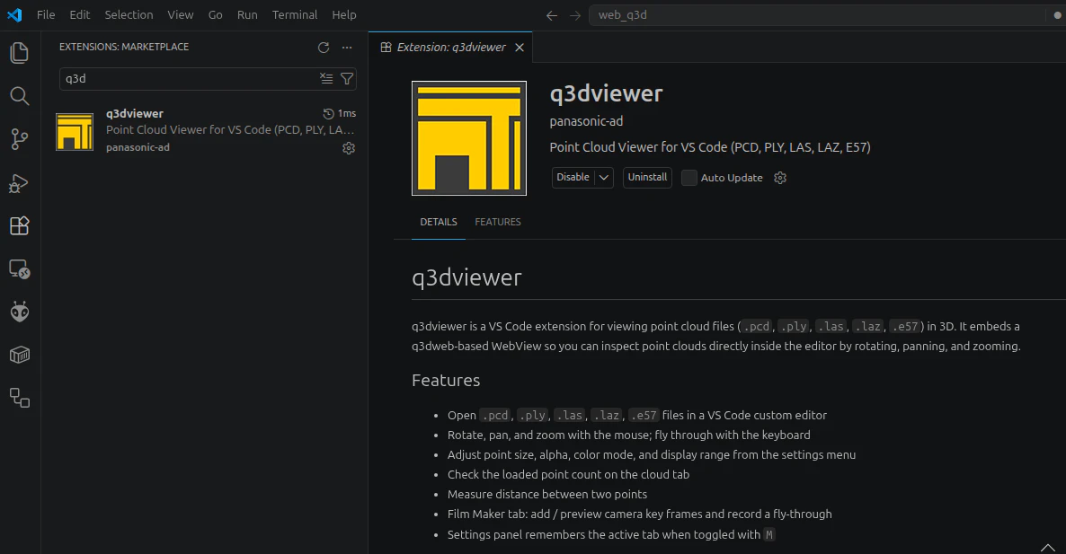Open manage gear for q3dviewer list item
The width and height of the screenshot is (1066, 554).
(x=349, y=148)
